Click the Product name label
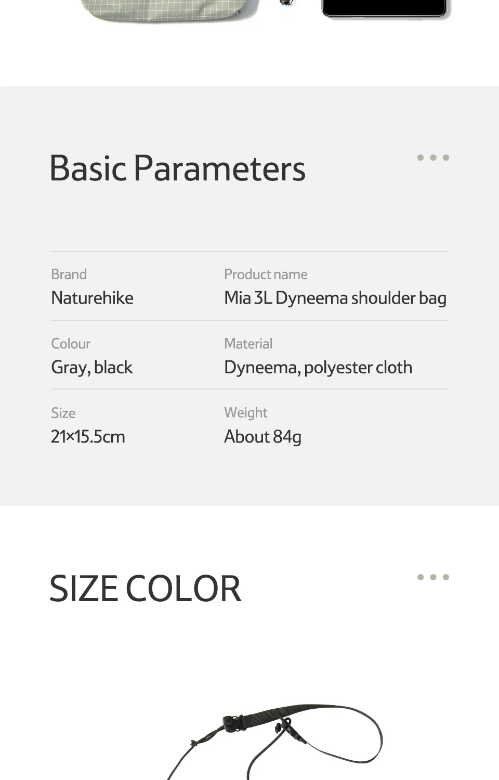 click(x=266, y=274)
